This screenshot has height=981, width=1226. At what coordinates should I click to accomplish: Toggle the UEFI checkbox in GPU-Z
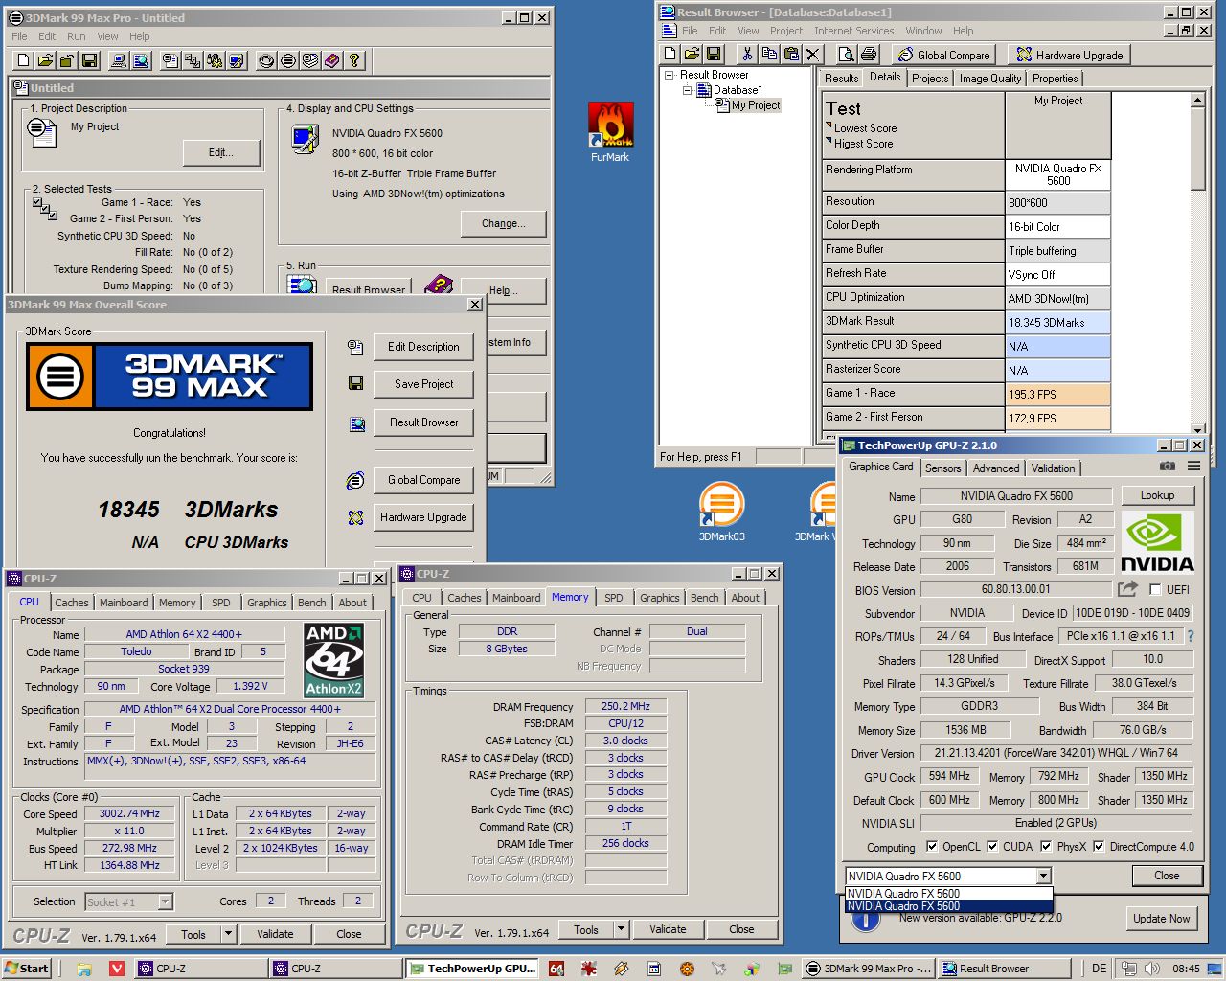[1155, 590]
